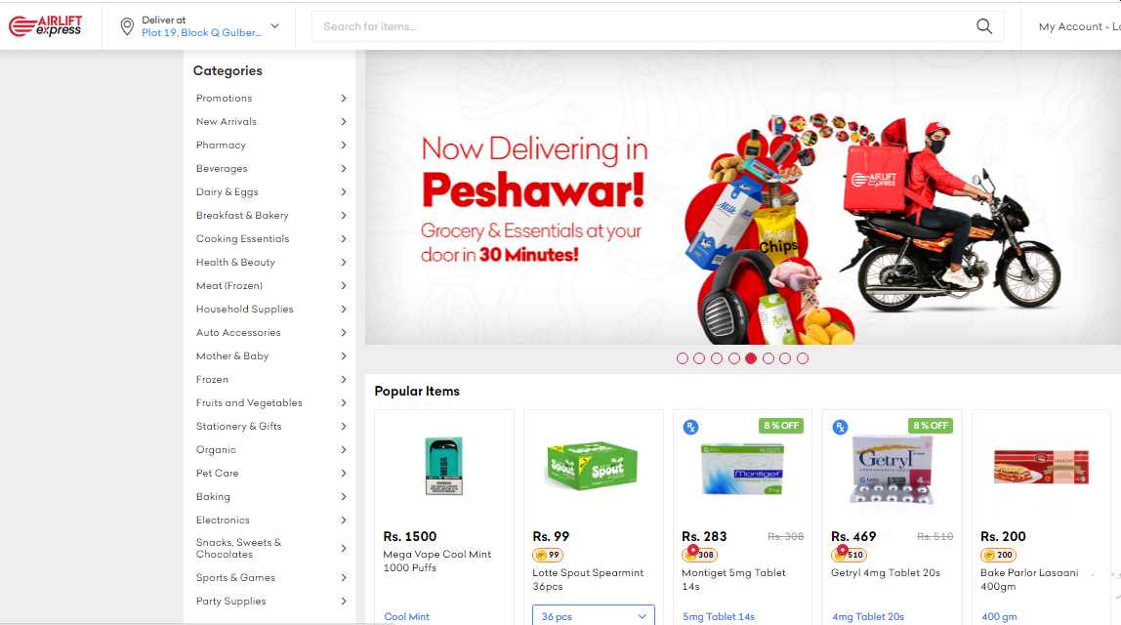Open the 36 pcs size dropdown
1121x625 pixels.
(594, 615)
